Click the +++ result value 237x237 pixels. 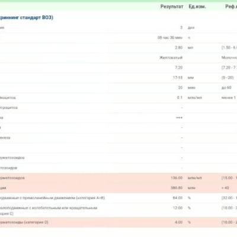coord(180,118)
